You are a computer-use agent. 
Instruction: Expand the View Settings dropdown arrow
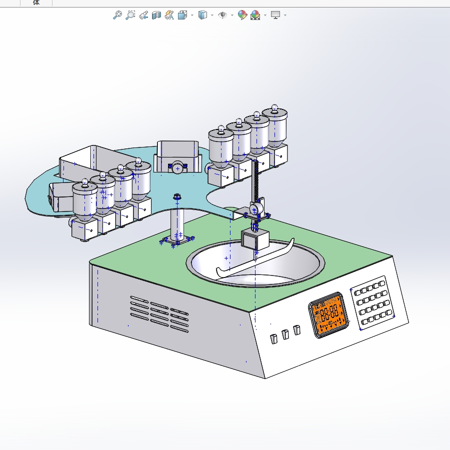pyautogui.click(x=285, y=15)
